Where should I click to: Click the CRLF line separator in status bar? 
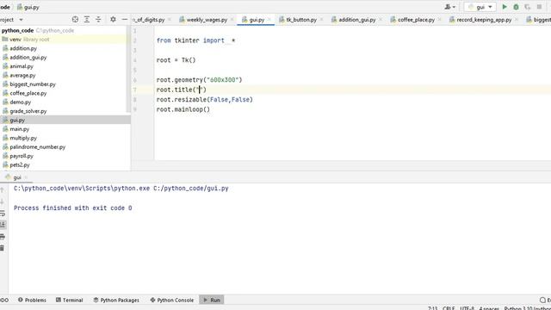(449, 308)
